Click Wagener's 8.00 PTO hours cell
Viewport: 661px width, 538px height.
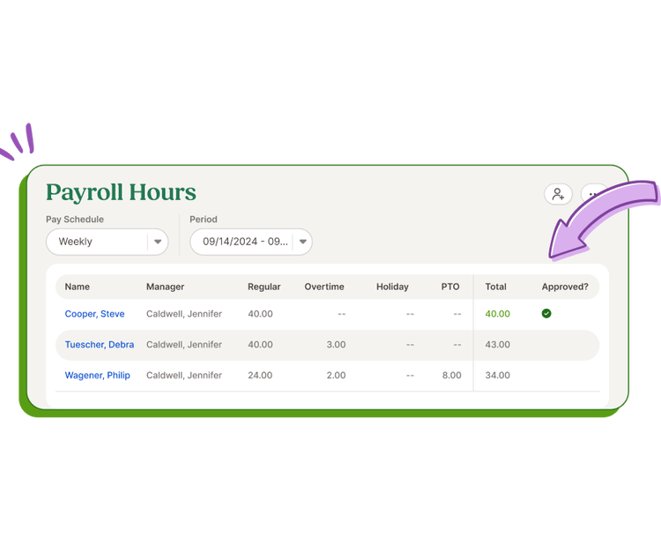pyautogui.click(x=451, y=375)
